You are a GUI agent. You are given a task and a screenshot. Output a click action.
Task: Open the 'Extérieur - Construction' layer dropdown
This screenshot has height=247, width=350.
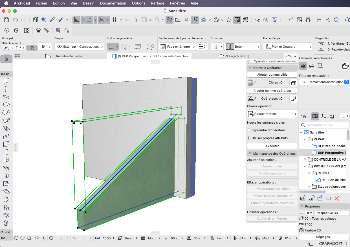tap(79, 47)
